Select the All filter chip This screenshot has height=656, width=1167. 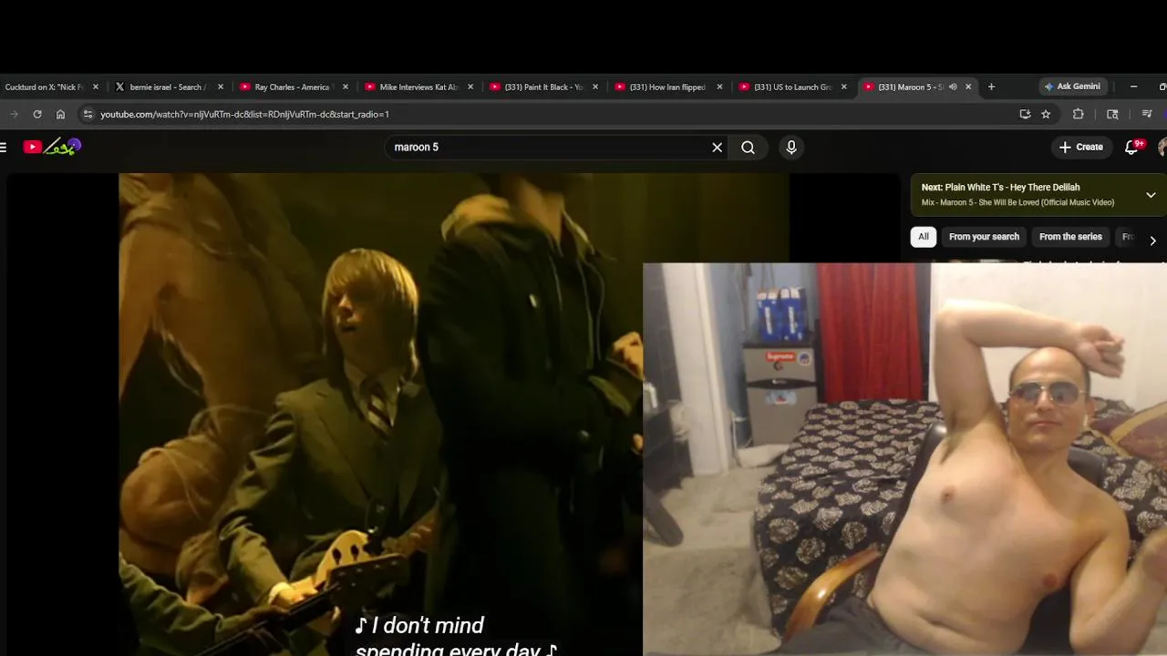coord(924,237)
